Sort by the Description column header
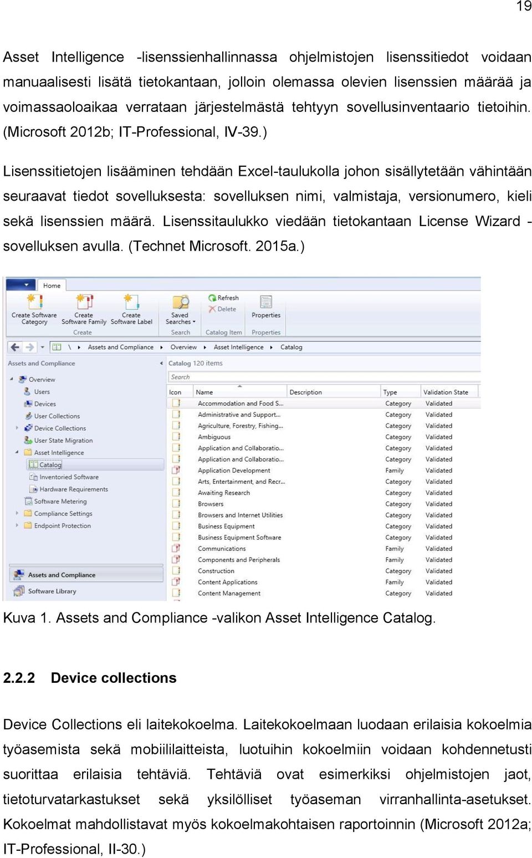 click(333, 392)
